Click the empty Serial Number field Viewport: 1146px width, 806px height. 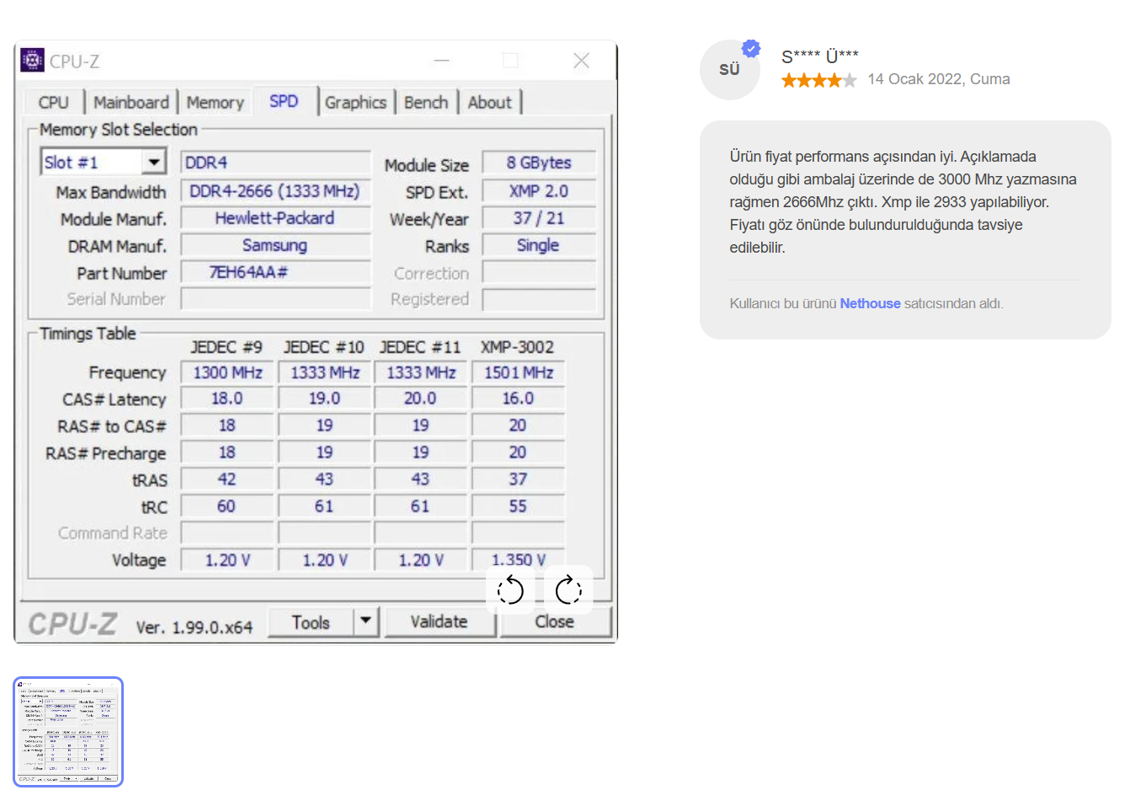[275, 299]
